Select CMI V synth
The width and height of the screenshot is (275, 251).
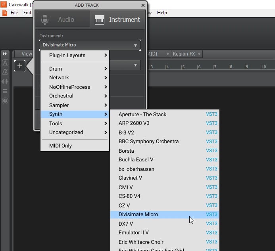[x=165, y=187]
